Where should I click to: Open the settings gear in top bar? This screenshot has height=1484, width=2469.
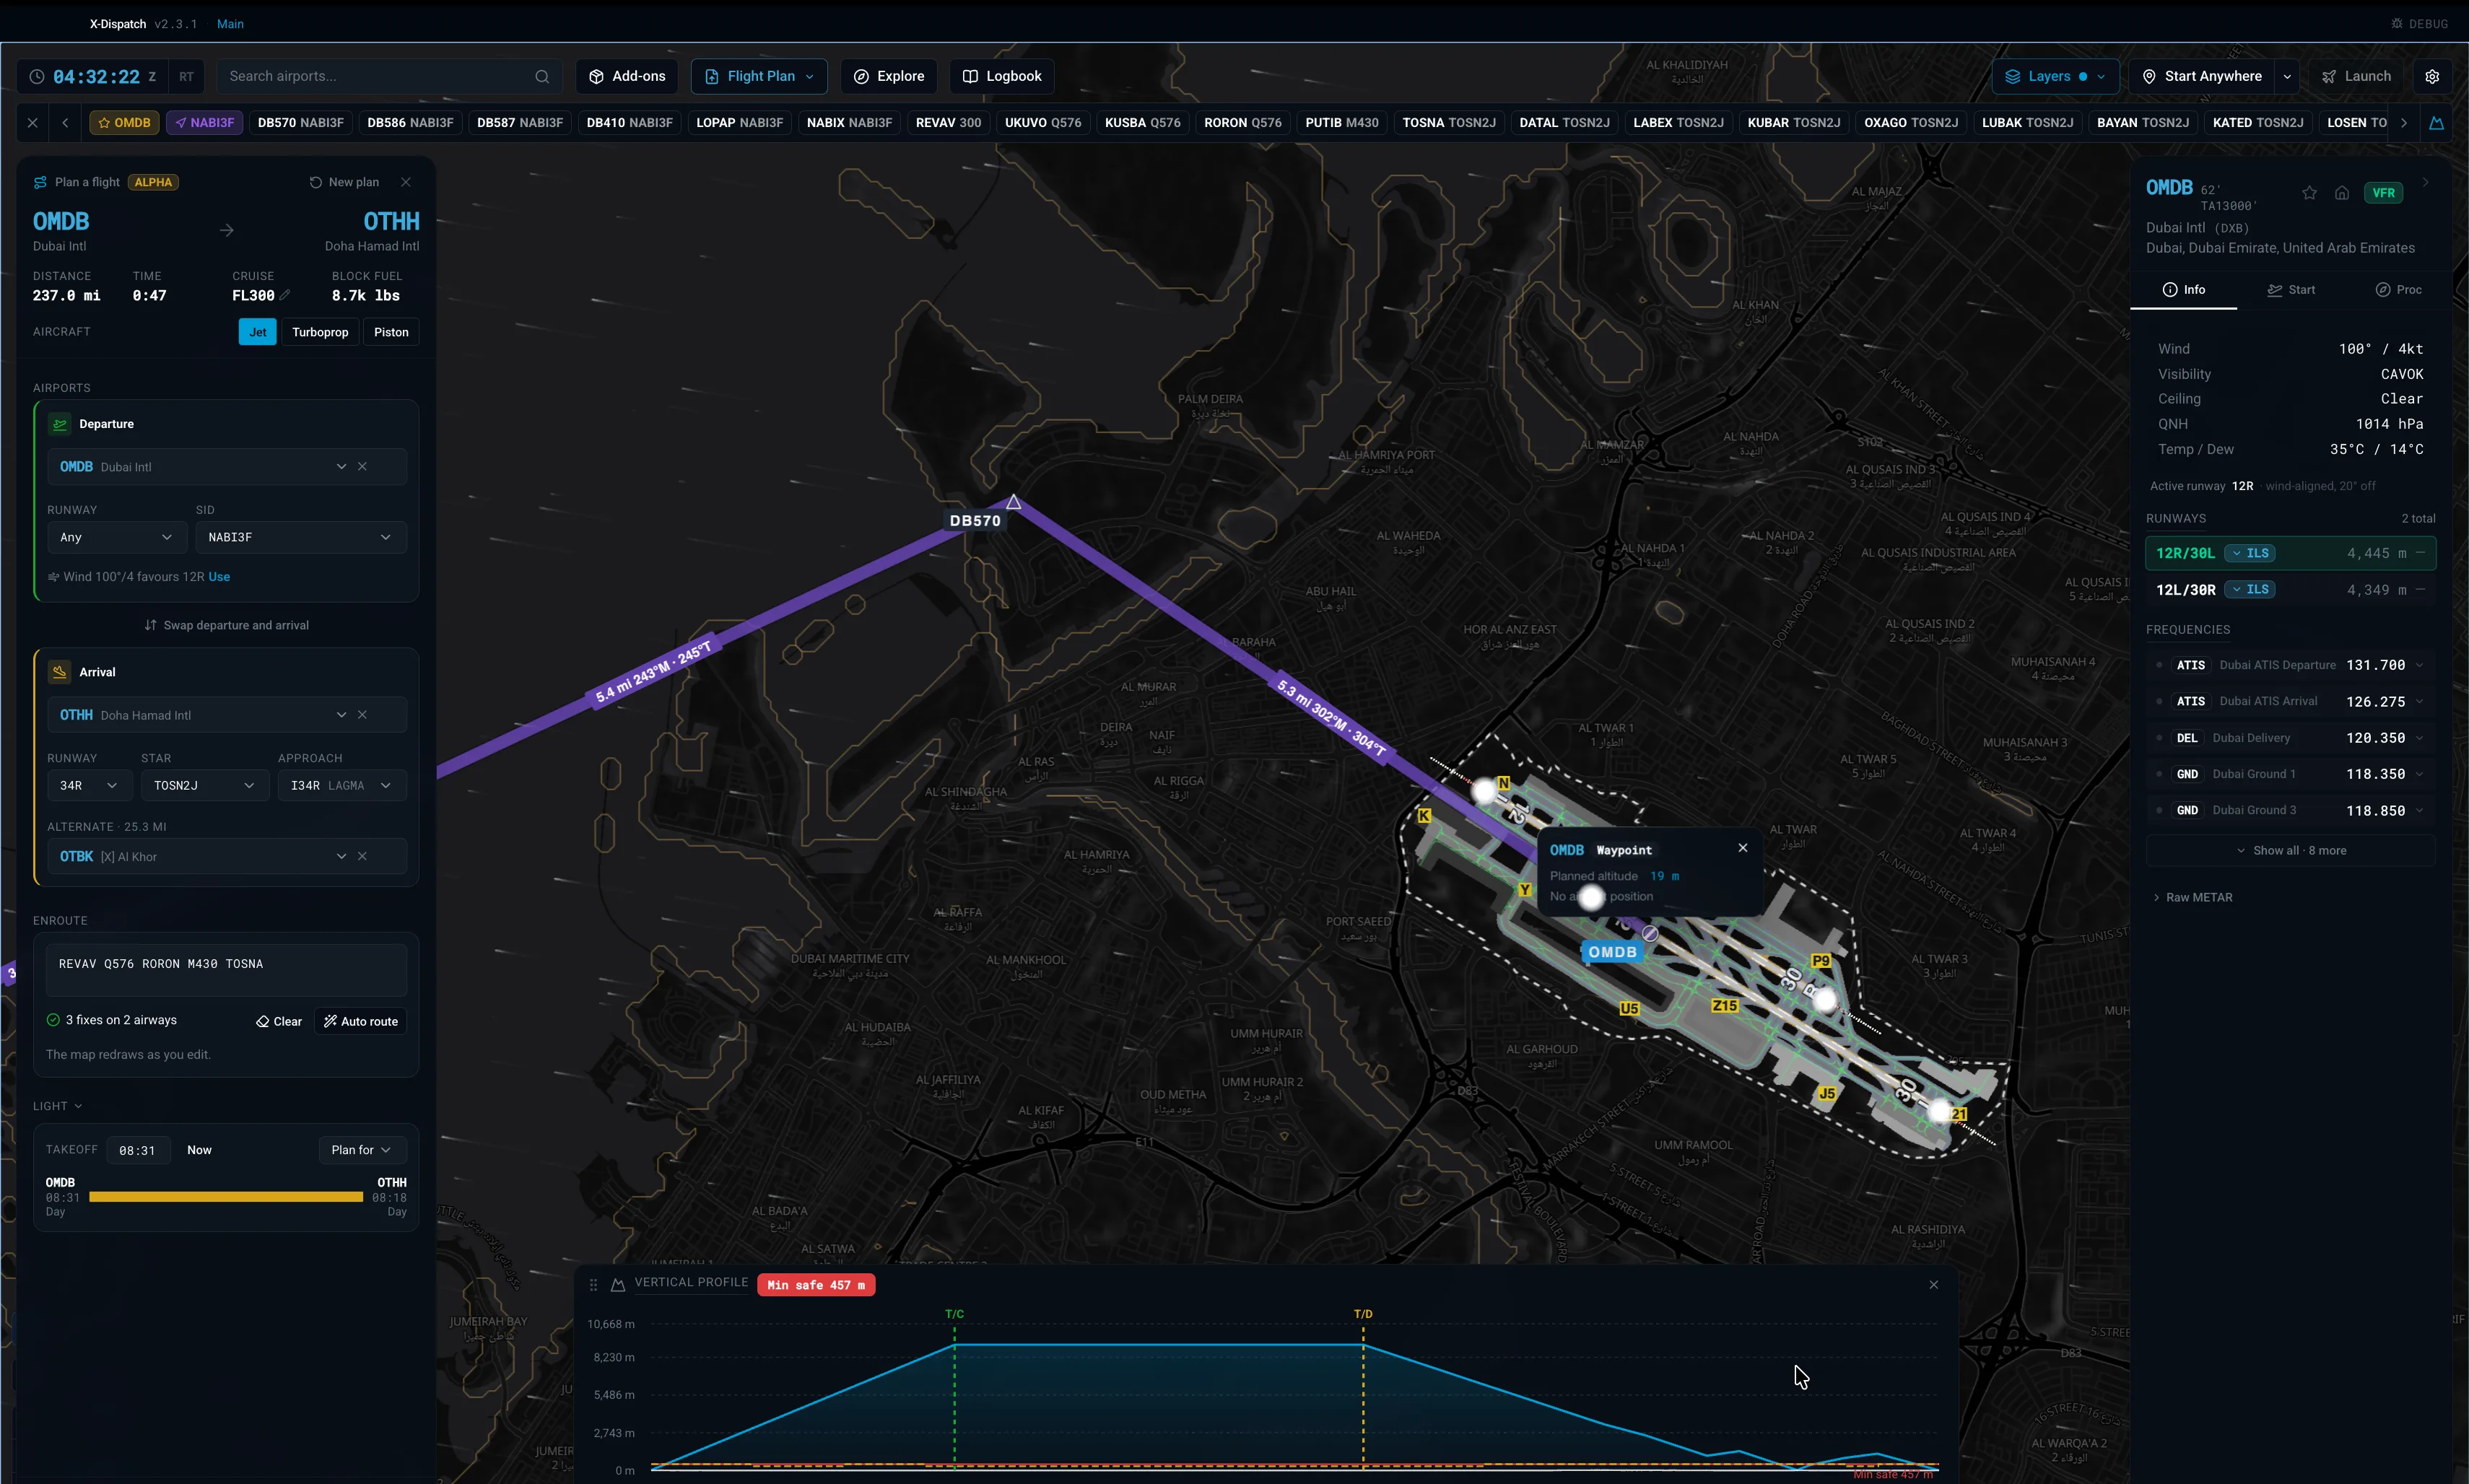coord(2432,76)
